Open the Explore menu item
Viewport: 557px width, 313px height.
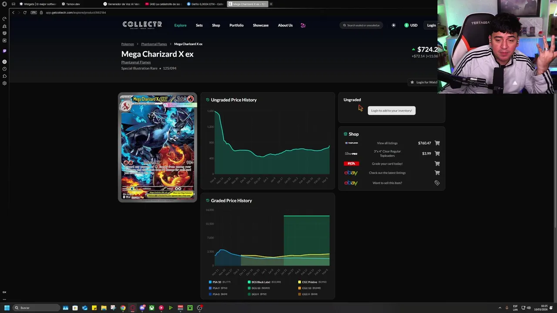[180, 25]
